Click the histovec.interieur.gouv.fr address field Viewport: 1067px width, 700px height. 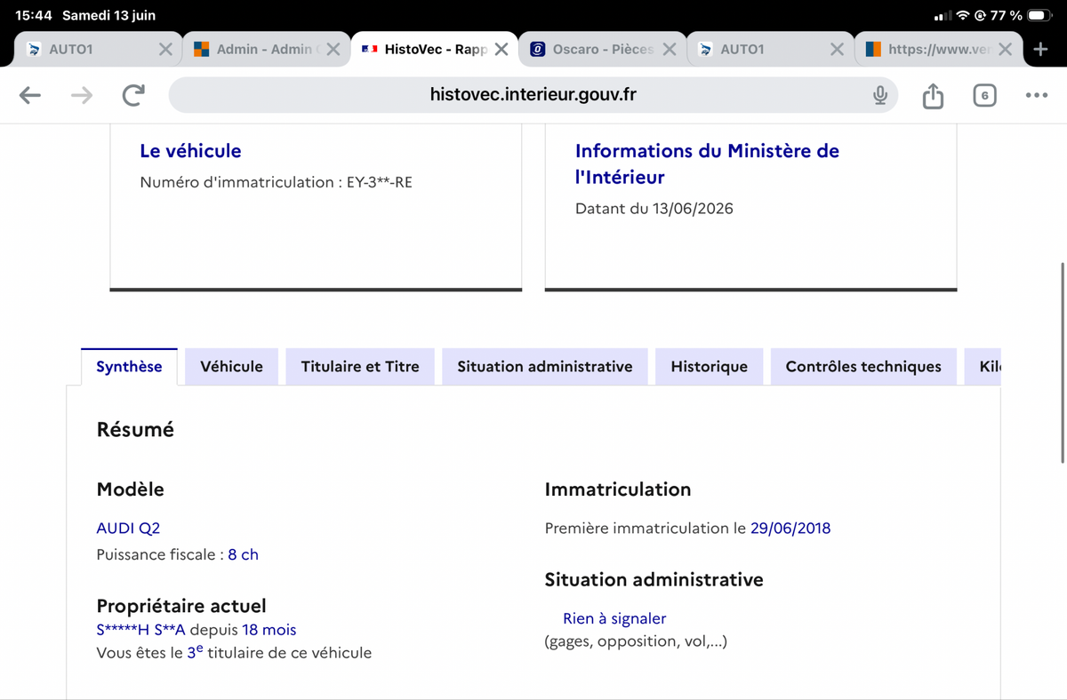click(x=533, y=95)
